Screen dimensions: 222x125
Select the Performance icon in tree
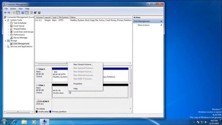tap(11, 35)
